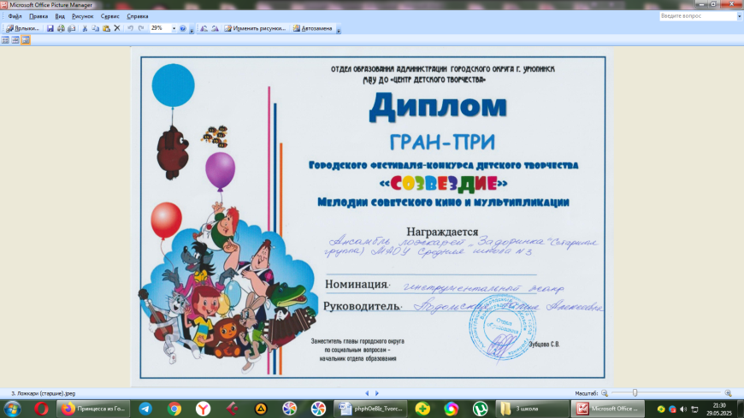
Task: Click the 'Введите вопрос' help search box
Action: [x=698, y=16]
